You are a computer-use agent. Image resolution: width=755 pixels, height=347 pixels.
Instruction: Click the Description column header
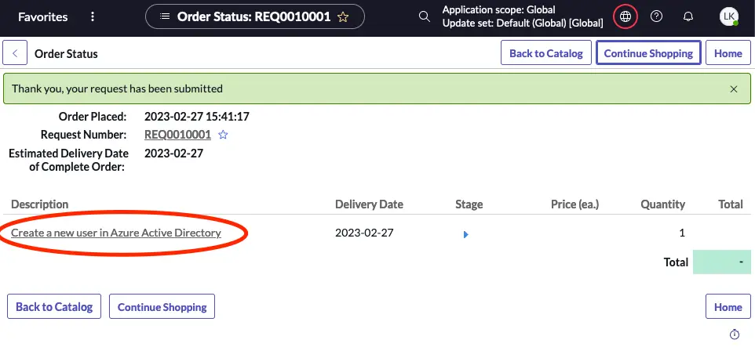click(x=39, y=204)
